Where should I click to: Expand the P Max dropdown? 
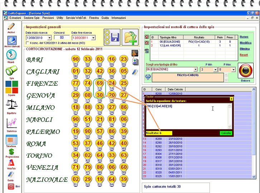tap(233, 70)
